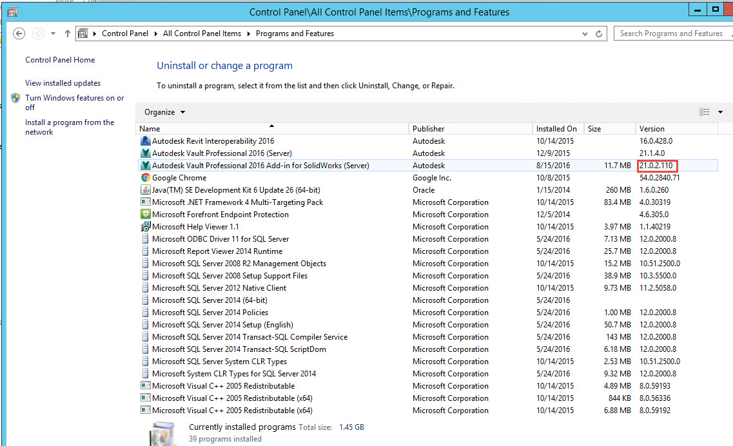Expand arrow after Control Panel breadcrumb
This screenshot has height=446, width=733.
(x=155, y=34)
